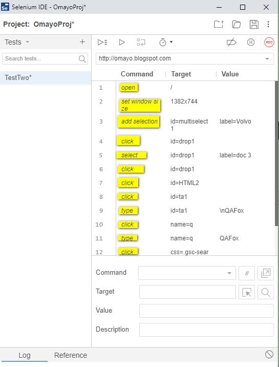Expand the Tests view dropdown
279x367 pixels.
pyautogui.click(x=27, y=42)
